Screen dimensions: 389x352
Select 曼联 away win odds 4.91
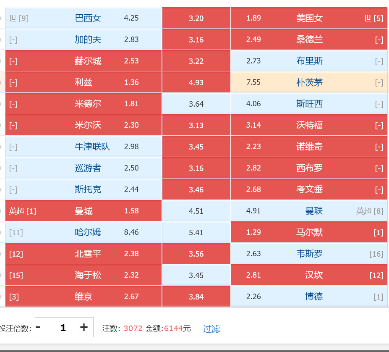pos(309,210)
